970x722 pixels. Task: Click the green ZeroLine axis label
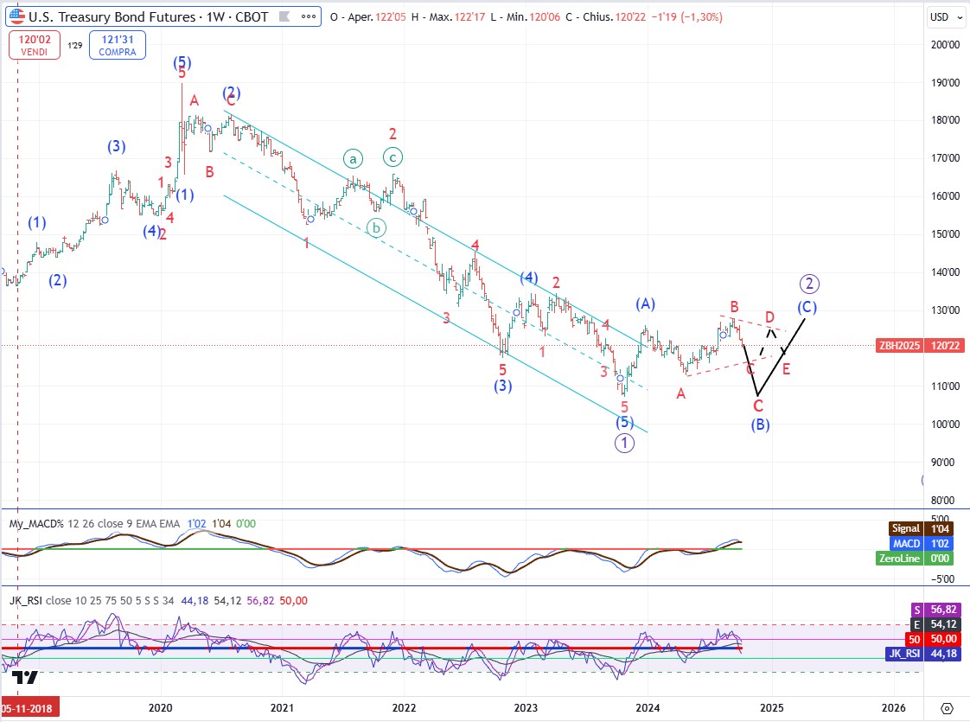(899, 558)
